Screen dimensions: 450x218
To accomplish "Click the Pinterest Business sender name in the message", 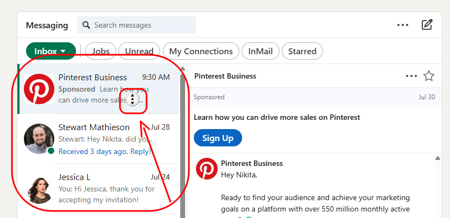I will (x=252, y=164).
